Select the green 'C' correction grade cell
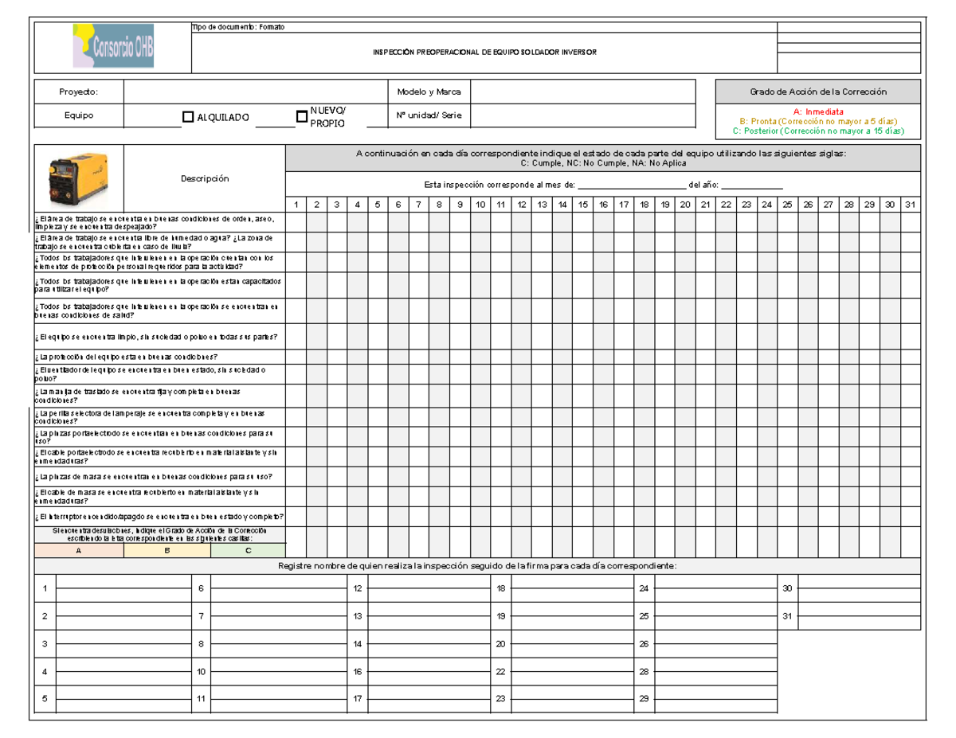Image resolution: width=956 pixels, height=738 pixels. point(248,550)
